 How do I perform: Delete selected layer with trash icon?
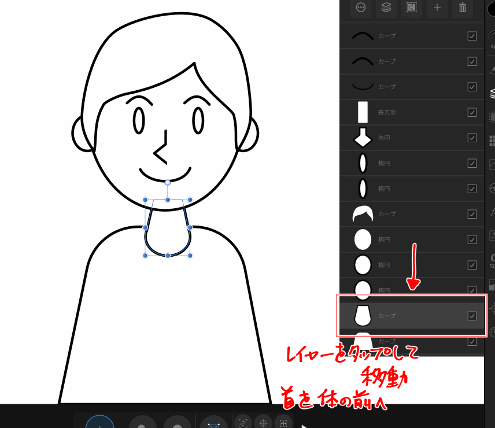click(462, 8)
